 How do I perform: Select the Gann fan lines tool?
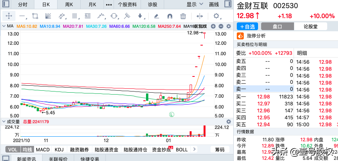[48, 16]
